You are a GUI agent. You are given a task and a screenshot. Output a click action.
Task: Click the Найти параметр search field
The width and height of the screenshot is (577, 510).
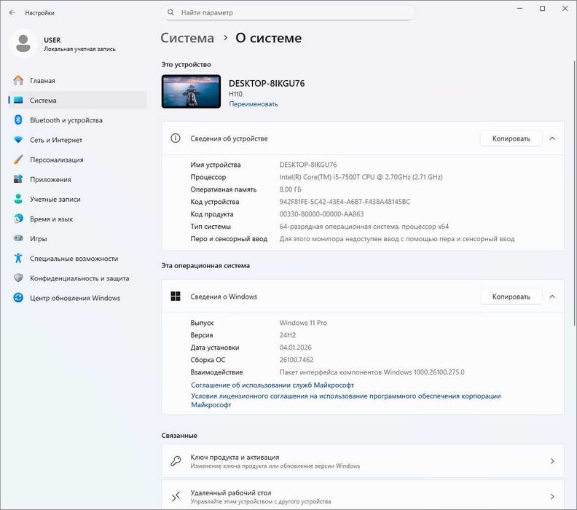click(288, 12)
